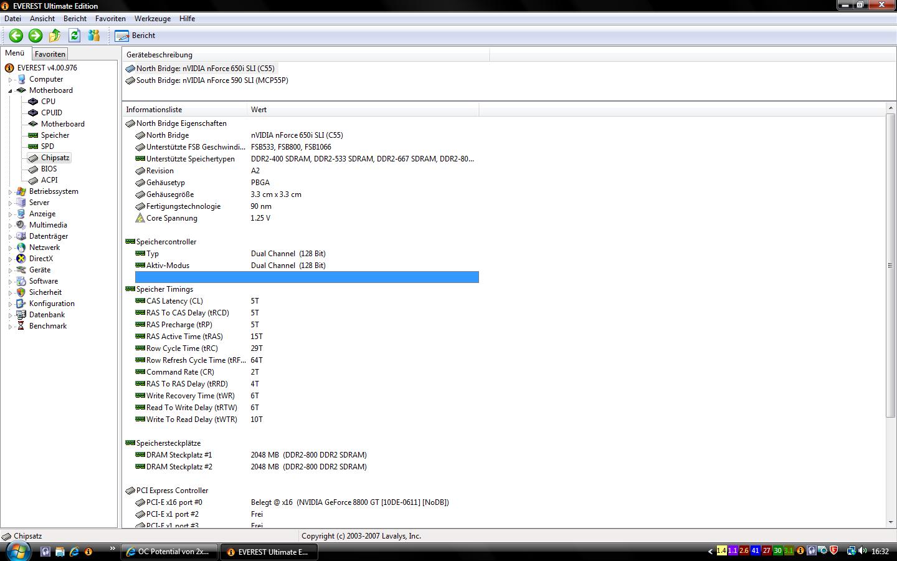Expand the Multimedia tree node
The height and width of the screenshot is (561, 897).
11,226
